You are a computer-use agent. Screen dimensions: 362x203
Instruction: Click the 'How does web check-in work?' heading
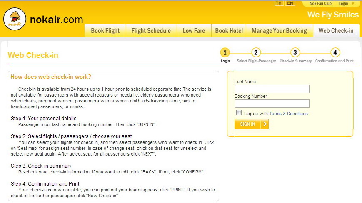click(51, 77)
